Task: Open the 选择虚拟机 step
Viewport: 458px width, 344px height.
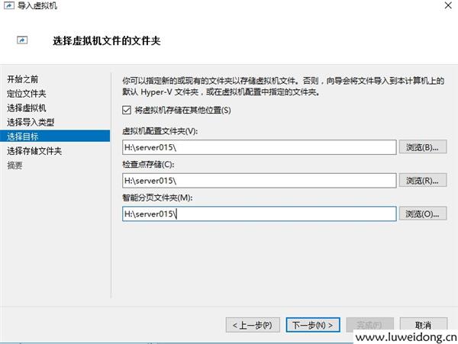Action: coord(25,108)
